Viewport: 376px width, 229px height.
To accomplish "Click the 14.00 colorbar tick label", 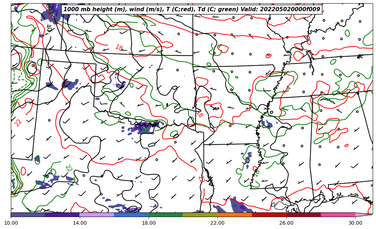I will 80,223.
